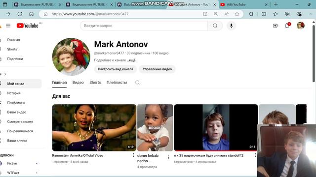Screen dimensions: 316x177
Task: Click the zoom icon in address bar
Action: tap(216, 14)
